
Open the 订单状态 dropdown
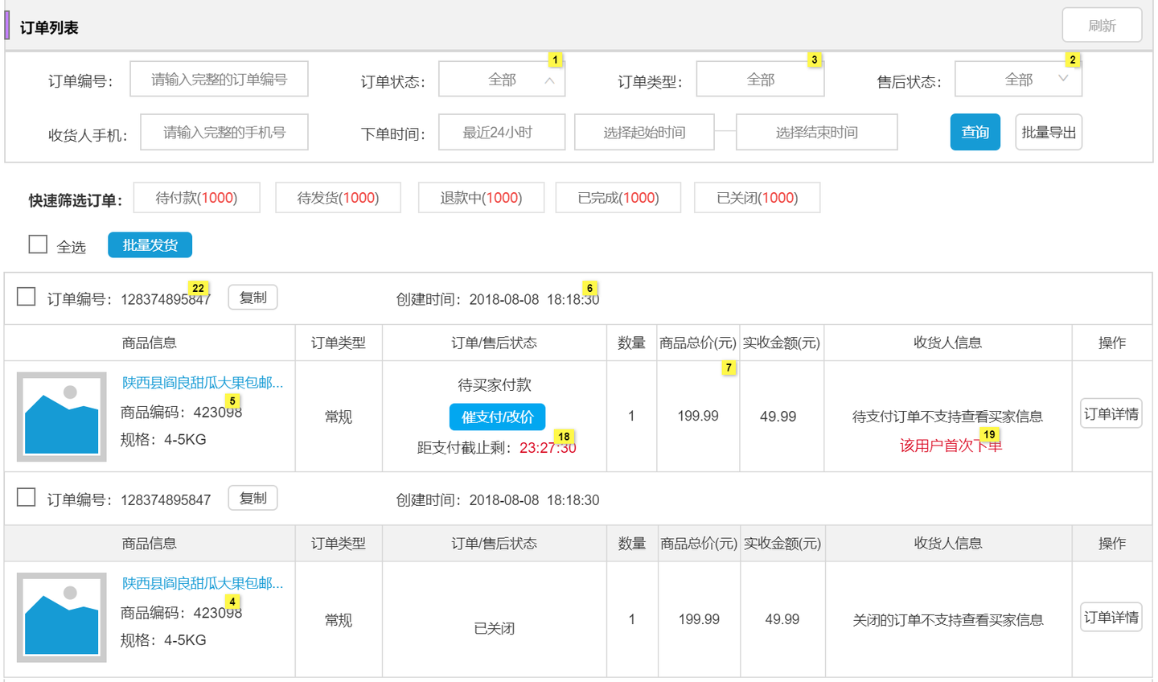(502, 79)
